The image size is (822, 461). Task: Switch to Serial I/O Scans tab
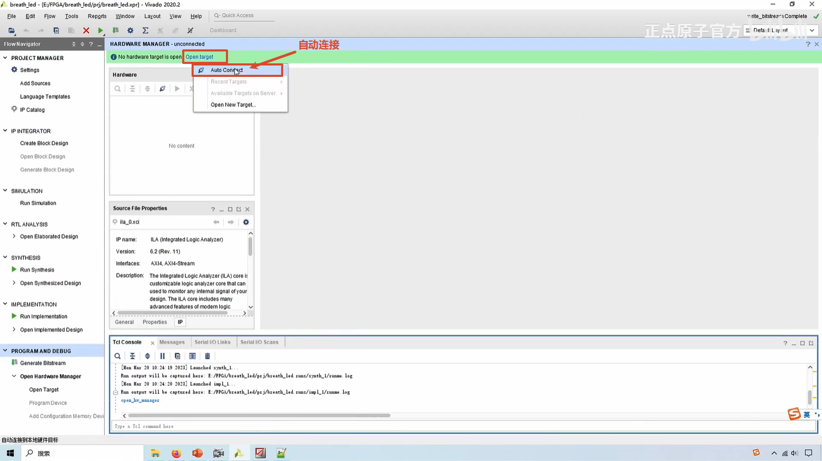259,342
